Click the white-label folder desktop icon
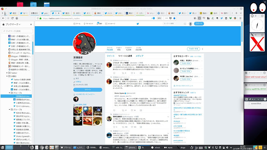The image size is (267, 150). tap(47, 4)
